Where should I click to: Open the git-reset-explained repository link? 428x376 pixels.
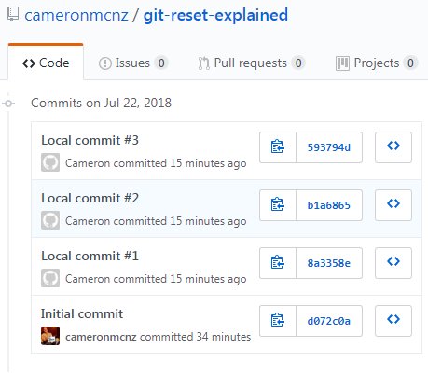click(x=215, y=15)
